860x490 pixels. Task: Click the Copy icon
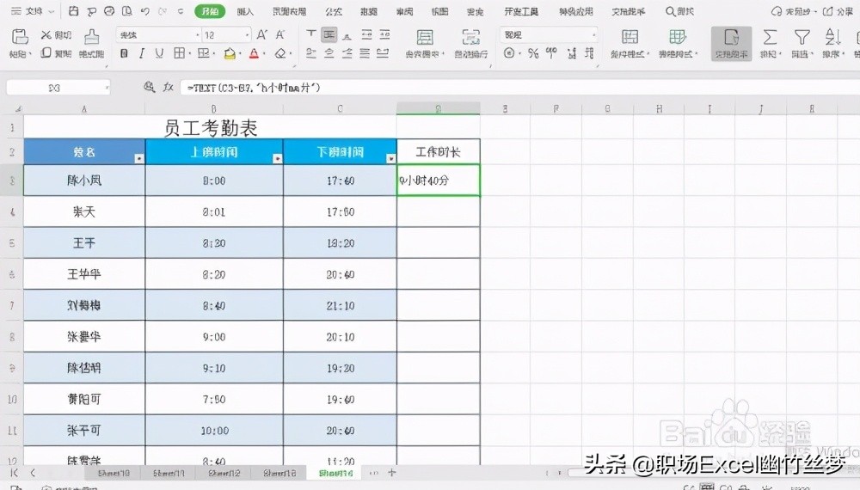point(46,52)
